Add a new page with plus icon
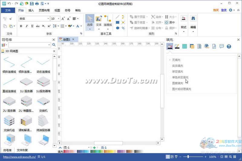242x161 pixels. point(94,147)
